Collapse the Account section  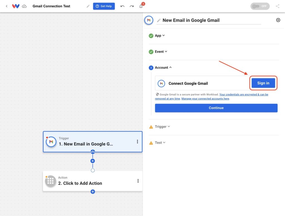click(163, 67)
